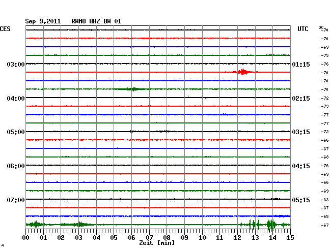This screenshot has width=331, height=251.
Task: Click the bottom green burst near minute 03
Action: click(x=78, y=225)
